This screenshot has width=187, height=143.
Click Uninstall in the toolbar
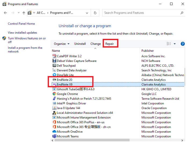80,44
